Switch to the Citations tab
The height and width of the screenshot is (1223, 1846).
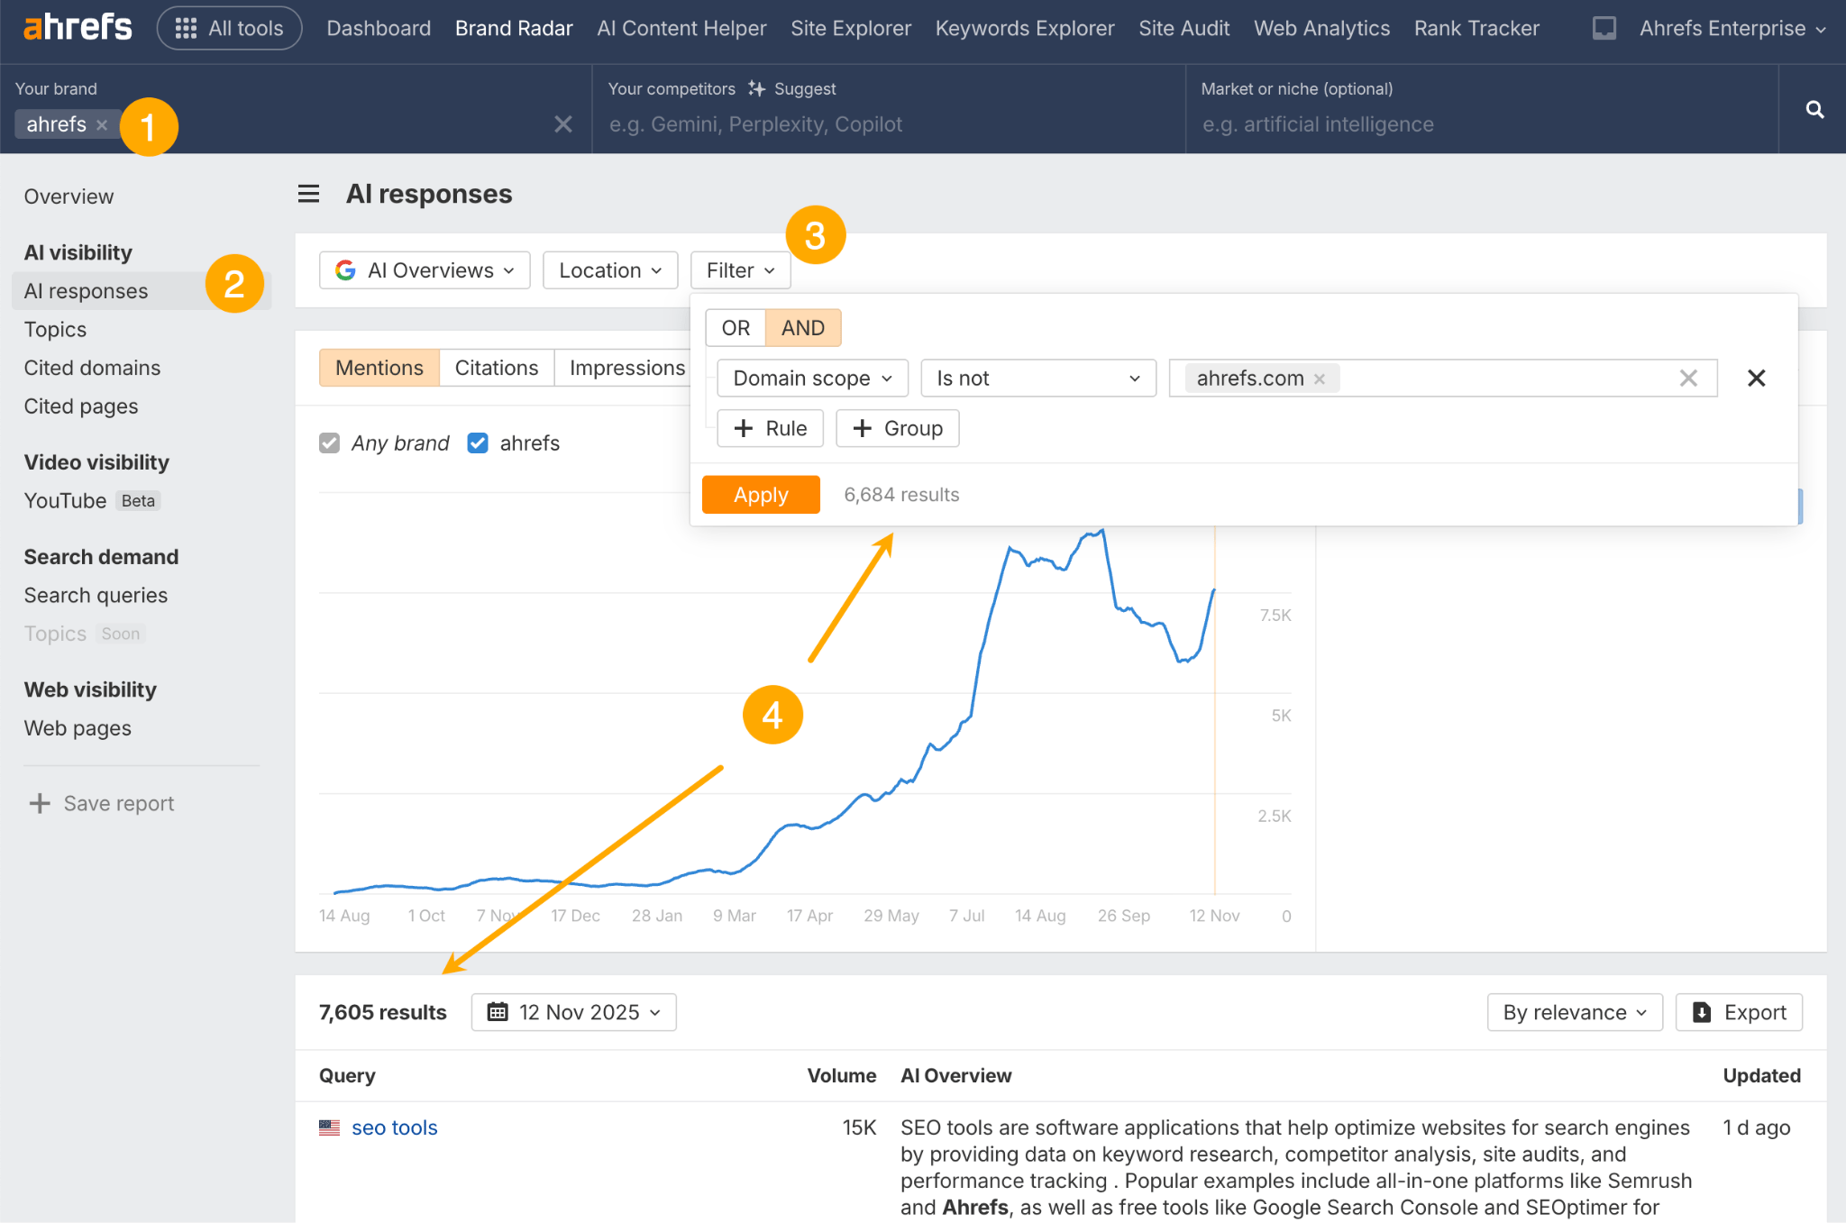pyautogui.click(x=496, y=367)
